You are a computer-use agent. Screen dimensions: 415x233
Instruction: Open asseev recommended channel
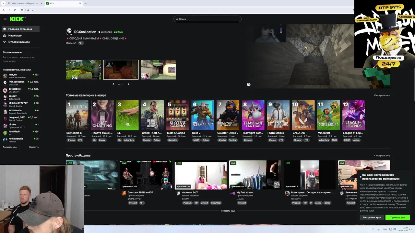coord(21,97)
